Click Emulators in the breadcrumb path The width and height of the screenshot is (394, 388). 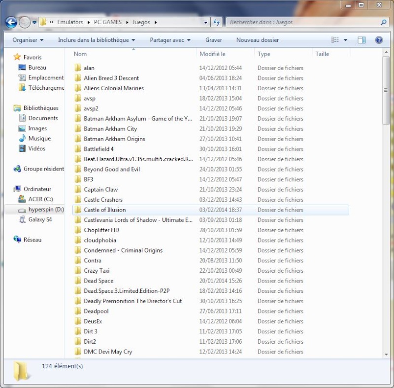70,22
